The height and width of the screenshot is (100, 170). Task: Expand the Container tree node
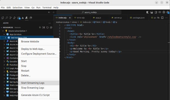[x=4, y=58]
